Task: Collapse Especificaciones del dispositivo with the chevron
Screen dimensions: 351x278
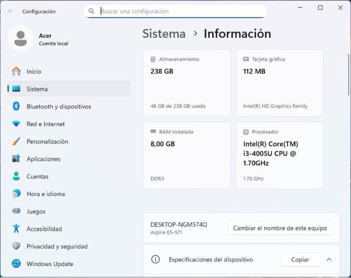Action: coord(329,259)
